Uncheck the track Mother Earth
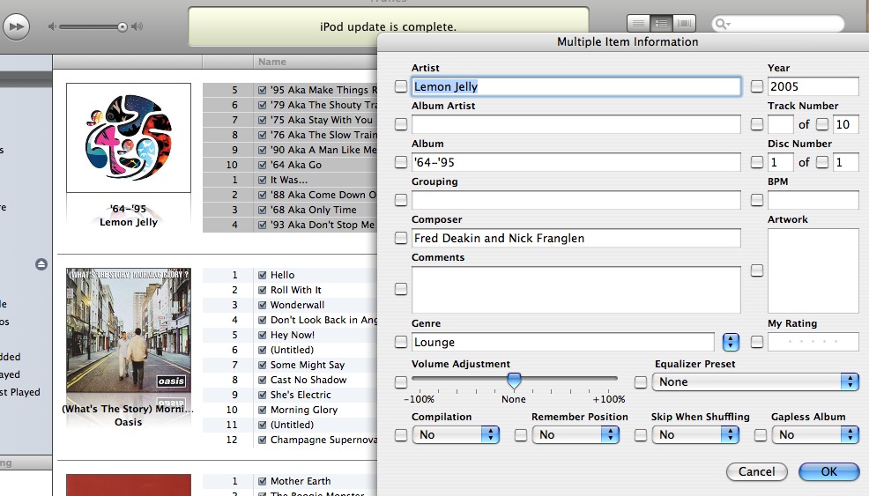The height and width of the screenshot is (496, 869). 262,481
